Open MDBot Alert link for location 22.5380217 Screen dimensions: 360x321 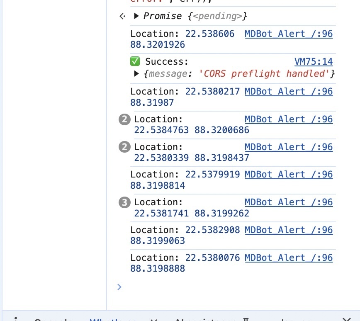[289, 91]
